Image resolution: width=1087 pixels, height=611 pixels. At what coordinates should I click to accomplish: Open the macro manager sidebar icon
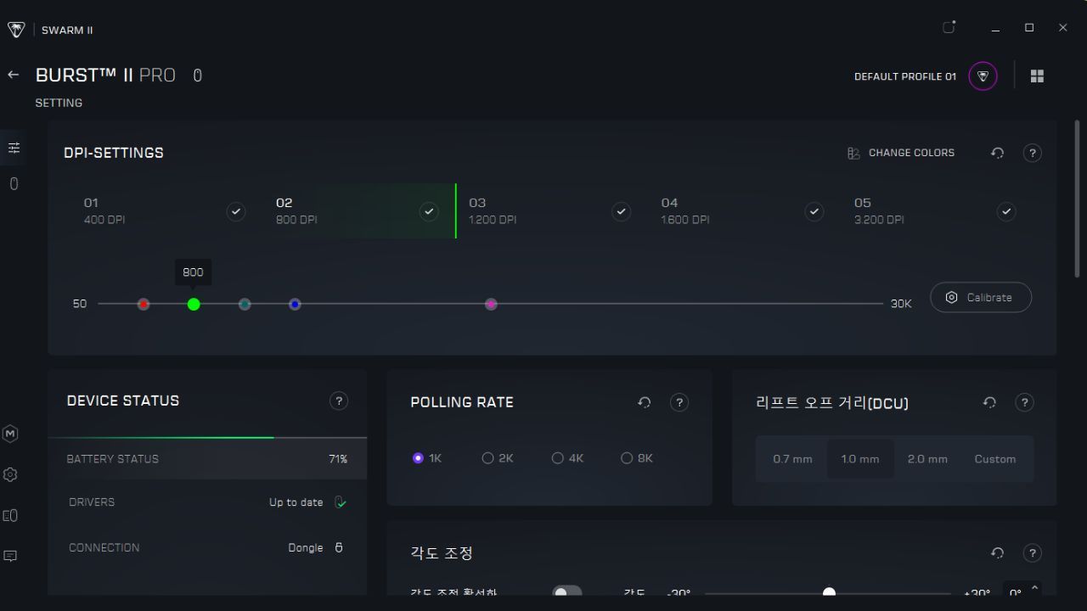pos(11,434)
